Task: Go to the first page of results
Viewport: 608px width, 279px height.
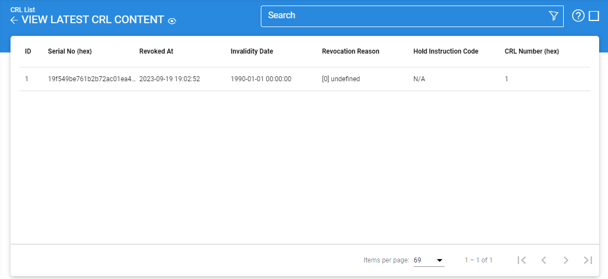Action: click(x=521, y=260)
